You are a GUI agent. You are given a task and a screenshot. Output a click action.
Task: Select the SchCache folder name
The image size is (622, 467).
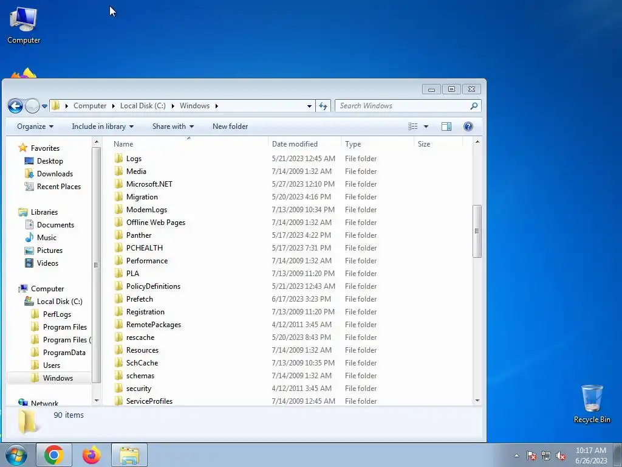click(x=142, y=363)
